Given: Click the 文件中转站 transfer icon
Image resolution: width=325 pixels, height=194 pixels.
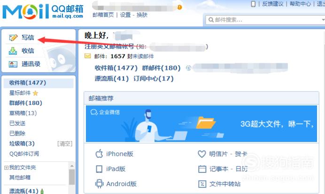Looking at the screenshot, I should [202, 184].
